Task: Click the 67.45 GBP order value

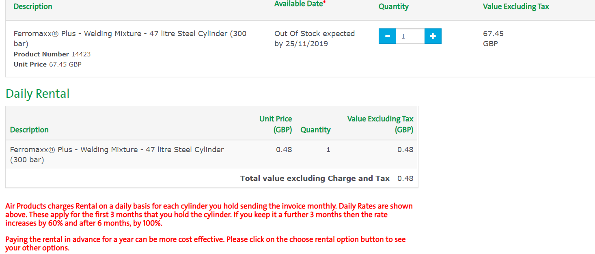Action: click(493, 39)
